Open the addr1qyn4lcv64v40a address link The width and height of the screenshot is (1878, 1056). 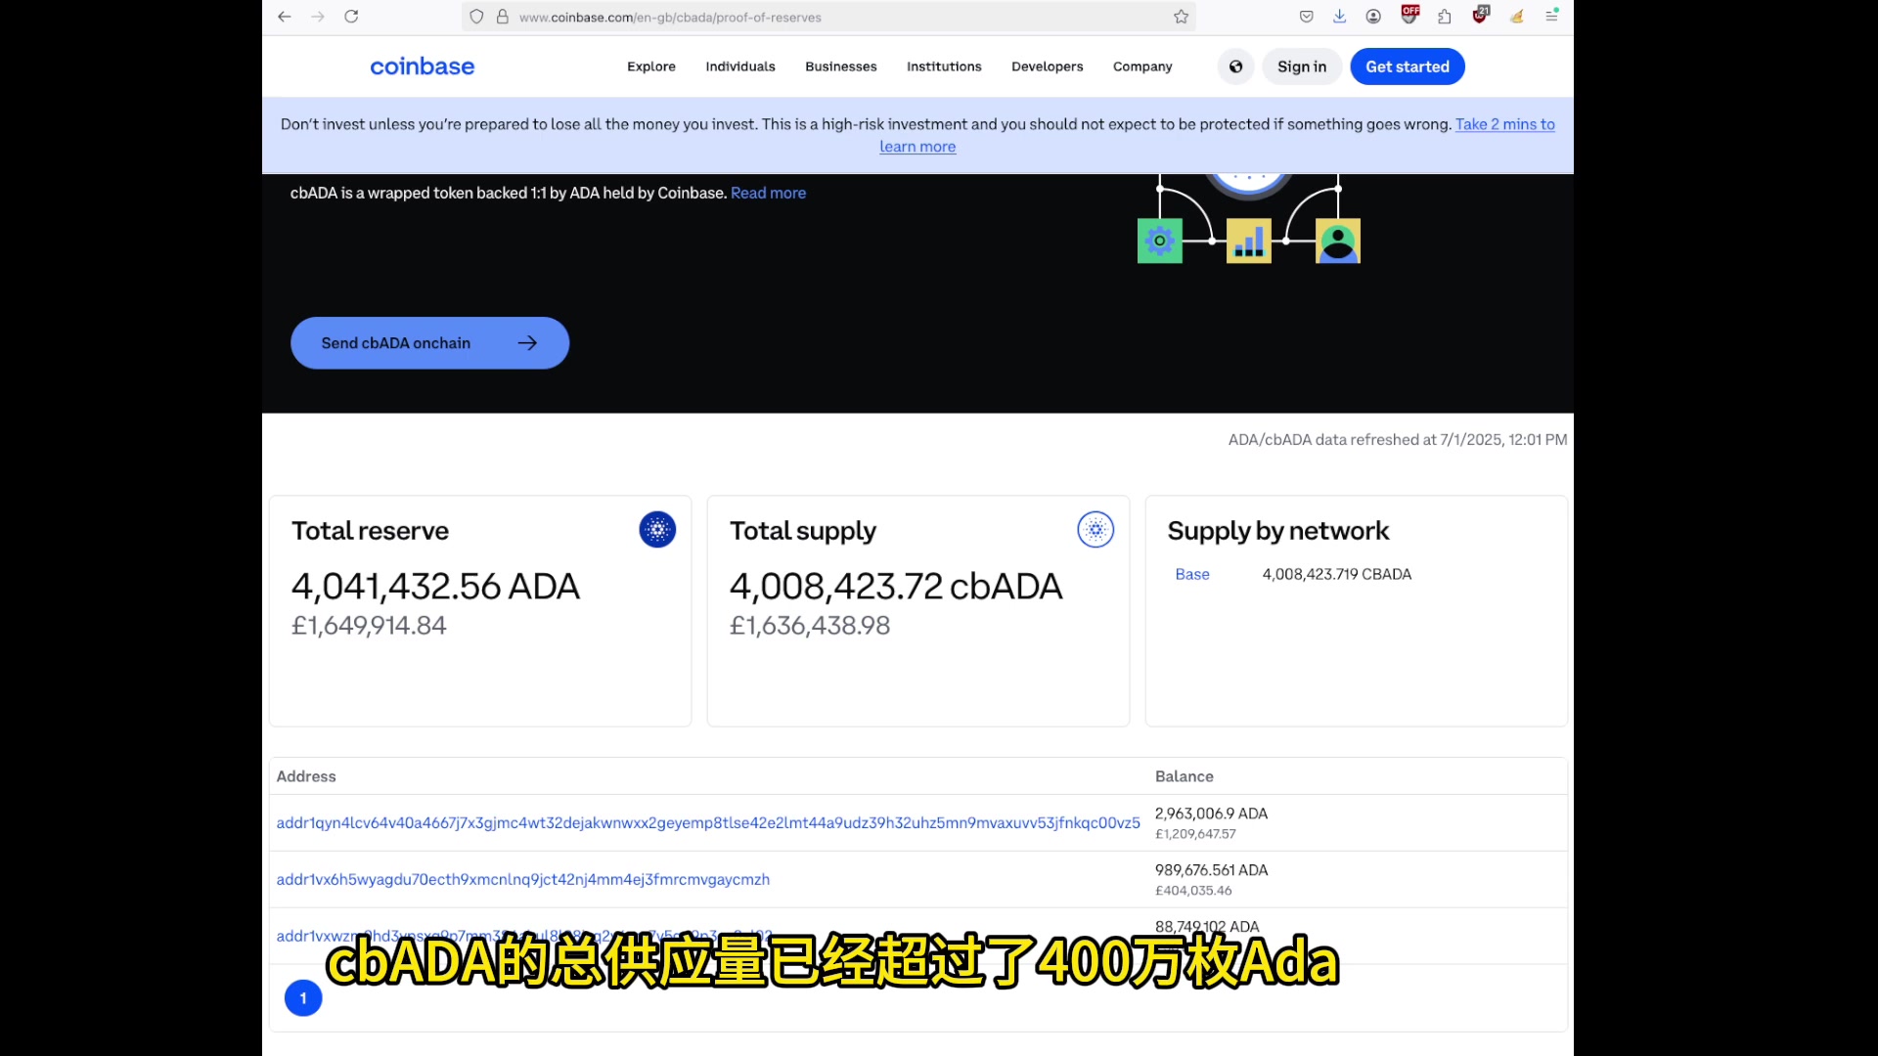coord(708,823)
